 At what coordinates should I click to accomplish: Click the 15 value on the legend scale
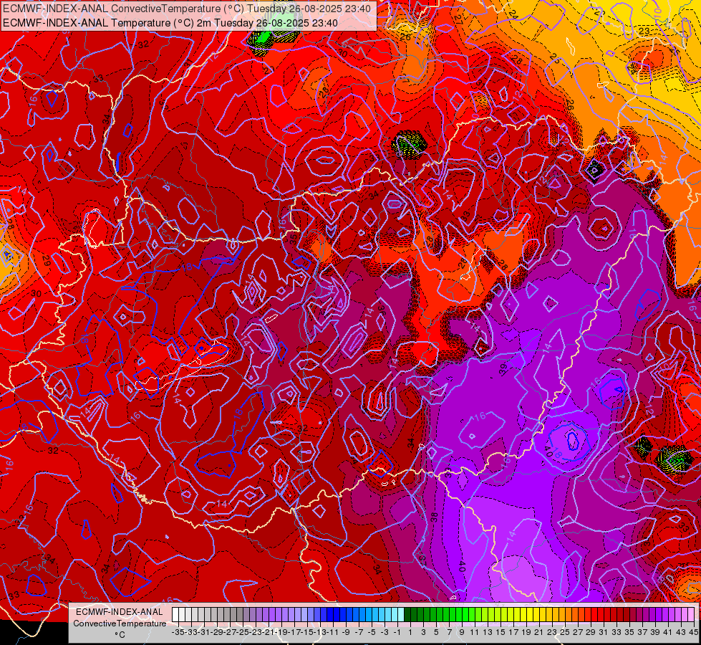click(501, 632)
